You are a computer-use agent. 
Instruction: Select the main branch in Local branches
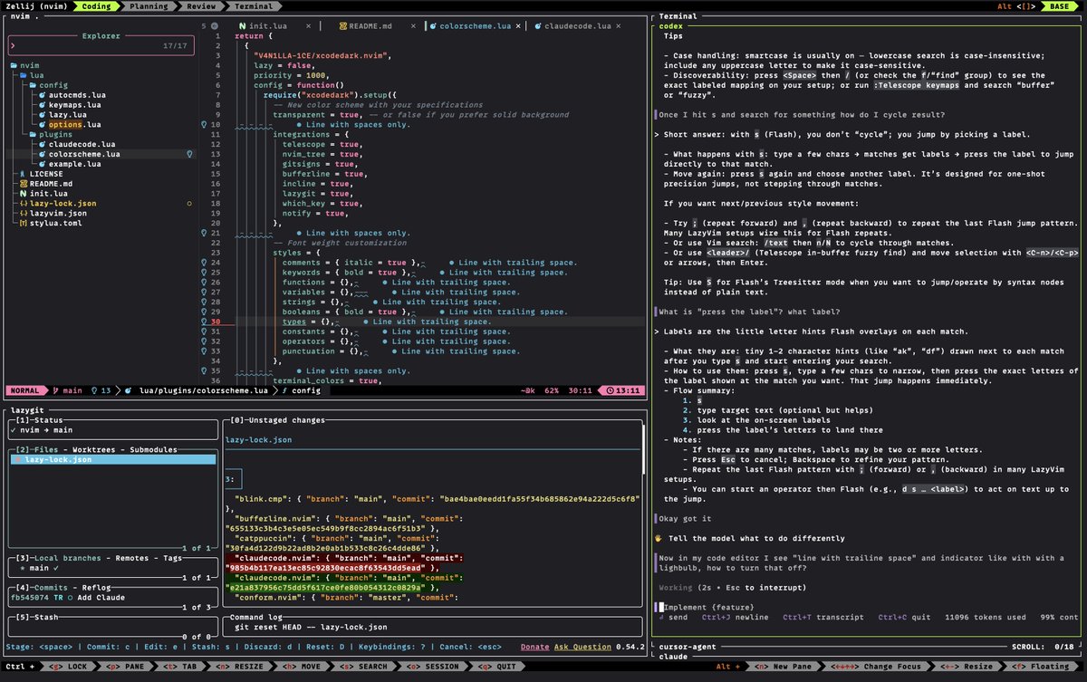tap(112, 569)
